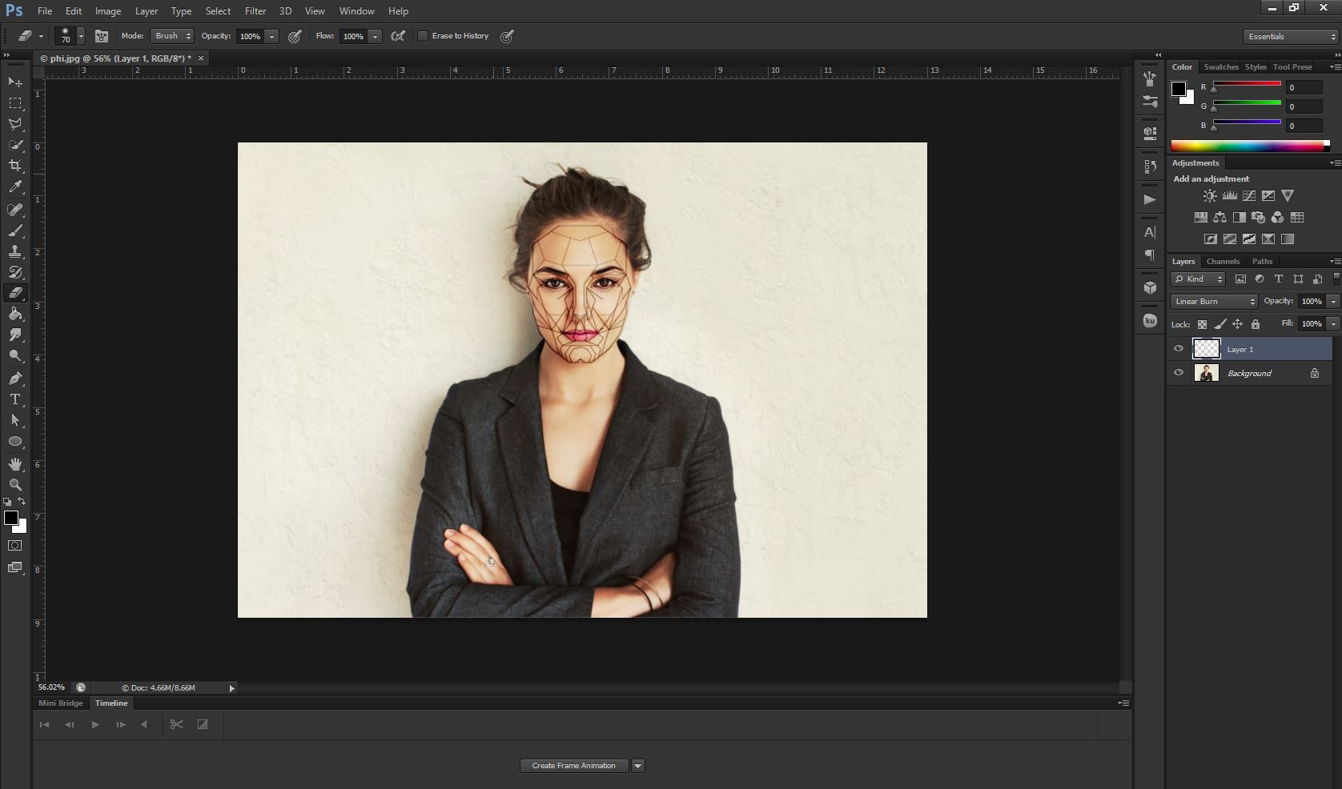This screenshot has width=1342, height=789.
Task: Grab the Hand tool
Action: pyautogui.click(x=14, y=463)
